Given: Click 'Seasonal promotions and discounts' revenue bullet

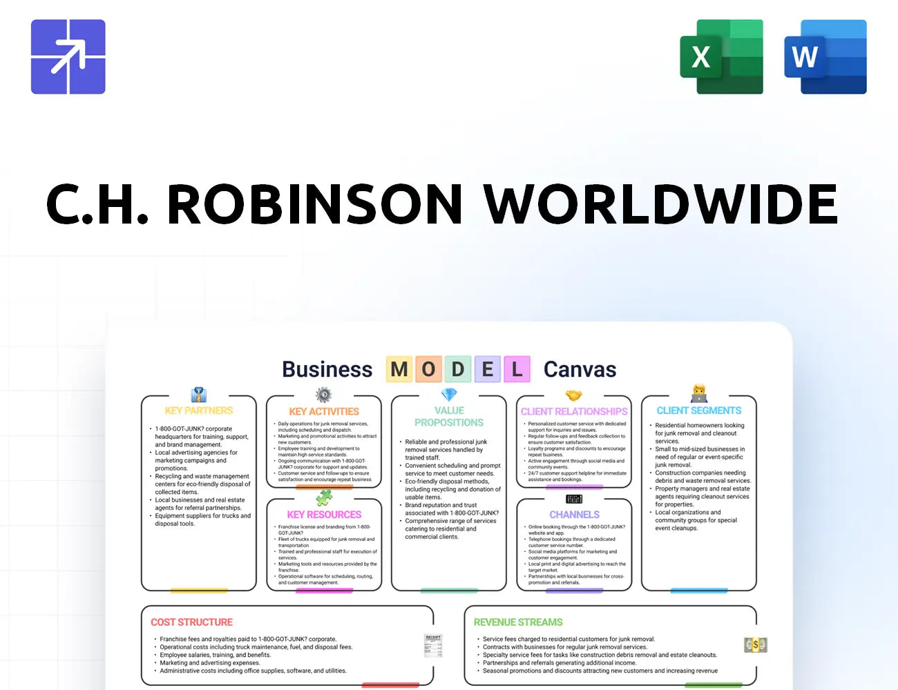Looking at the screenshot, I should click(600, 671).
